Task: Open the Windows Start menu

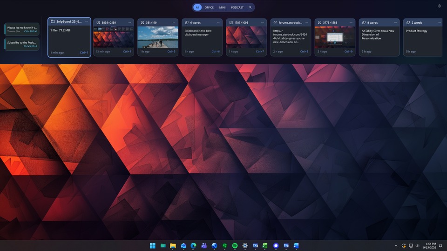Action: tap(153, 245)
